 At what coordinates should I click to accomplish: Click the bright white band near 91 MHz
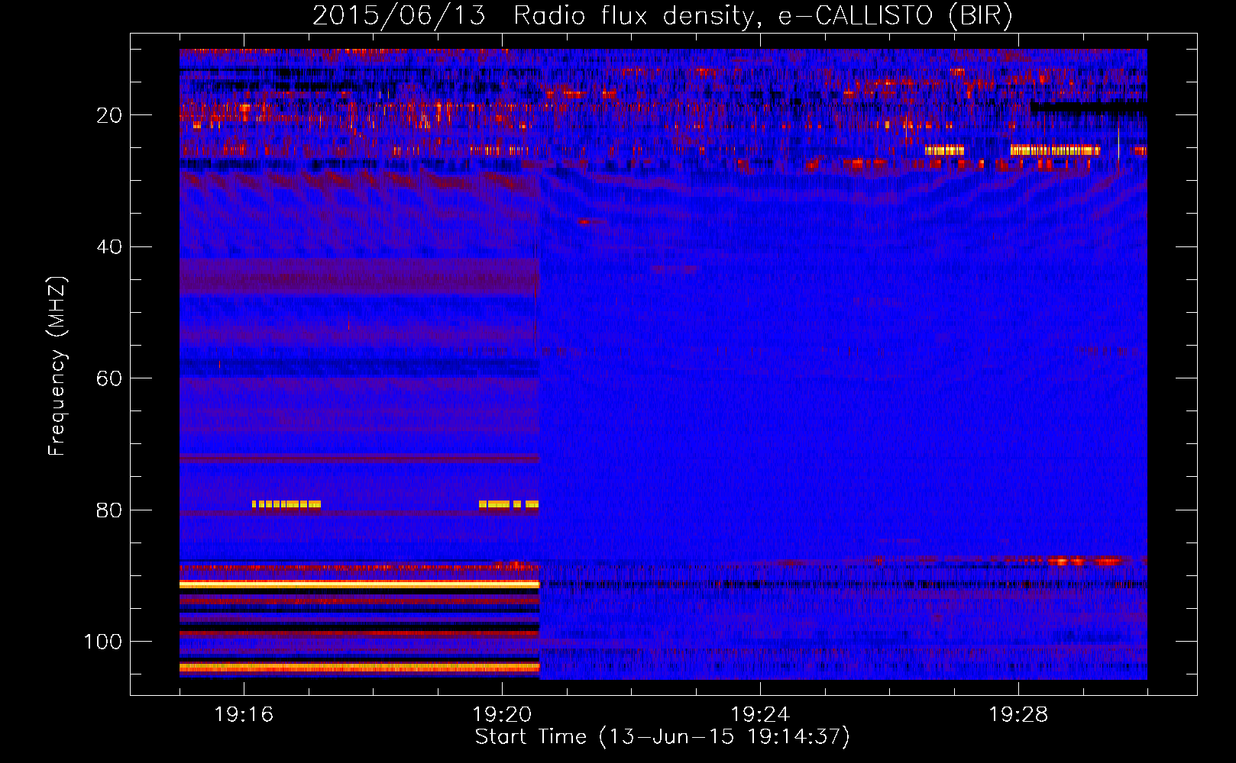click(359, 584)
